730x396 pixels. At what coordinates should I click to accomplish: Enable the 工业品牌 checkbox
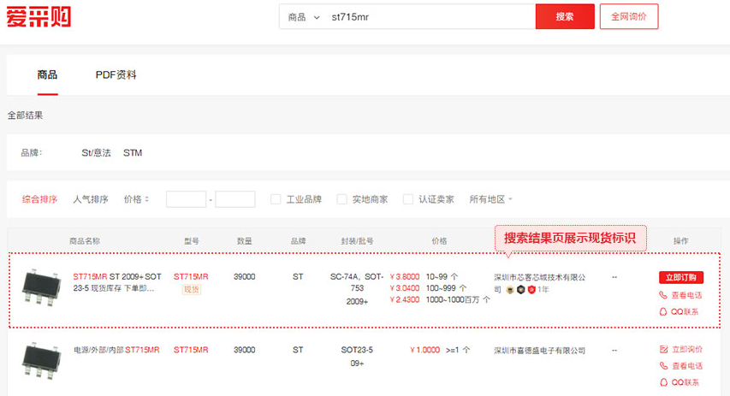[276, 199]
